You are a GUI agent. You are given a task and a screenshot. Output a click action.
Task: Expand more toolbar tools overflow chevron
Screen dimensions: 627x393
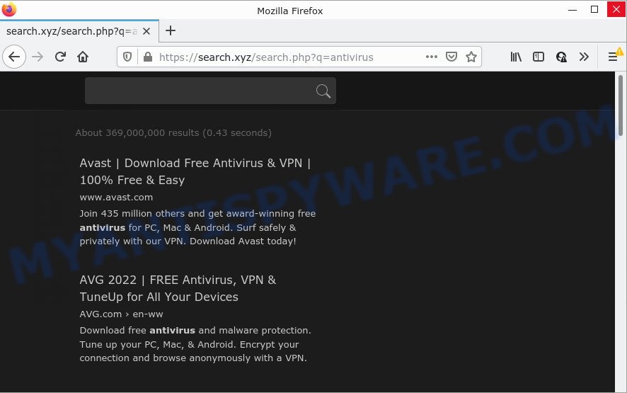[x=585, y=57]
